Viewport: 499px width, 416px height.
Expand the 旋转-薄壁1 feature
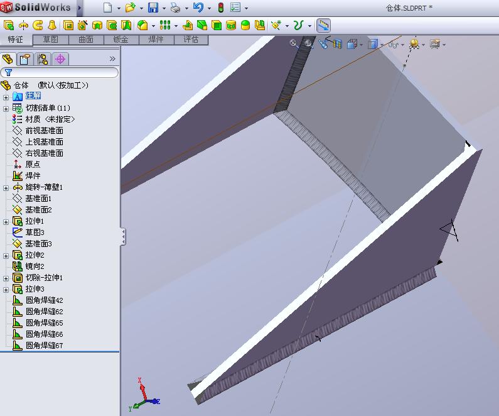(x=6, y=188)
